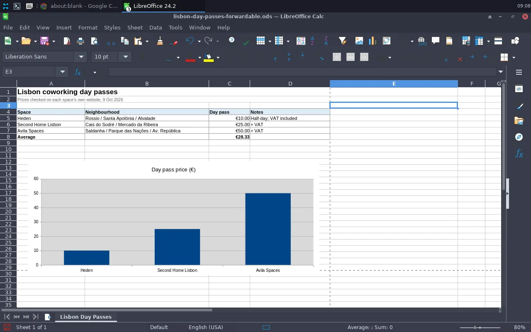Click the Insert Hyperlink globe icon
This screenshot has width=531, height=332.
pyautogui.click(x=422, y=41)
